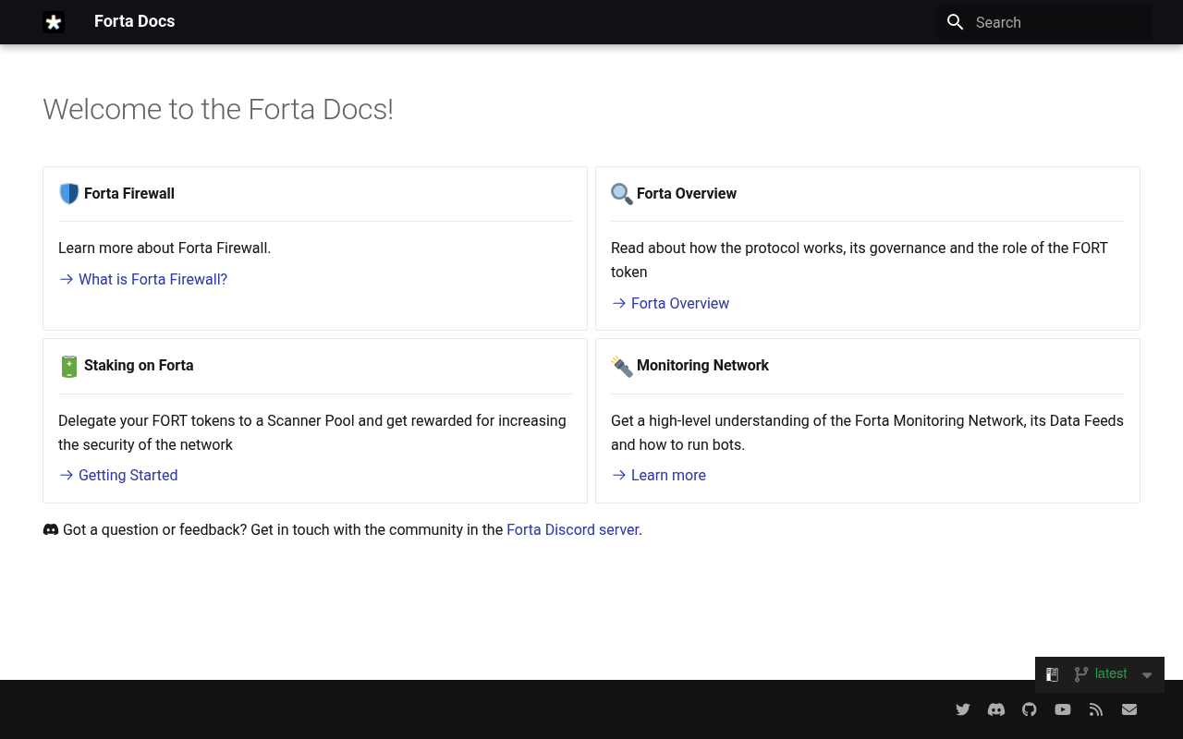Click the 'Get a high-level understanding' description

(x=867, y=432)
